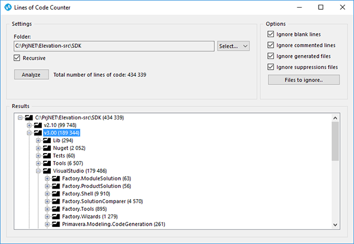Select the Nuget (2 052) row
This screenshot has height=244, width=354.
click(x=69, y=148)
